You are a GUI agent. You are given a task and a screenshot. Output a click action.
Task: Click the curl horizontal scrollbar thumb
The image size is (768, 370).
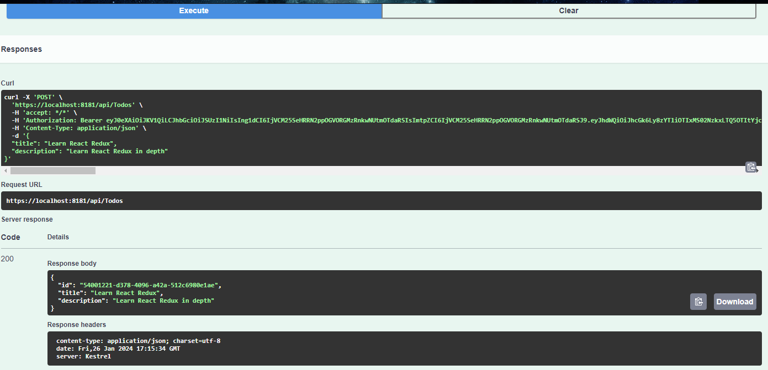(52, 171)
